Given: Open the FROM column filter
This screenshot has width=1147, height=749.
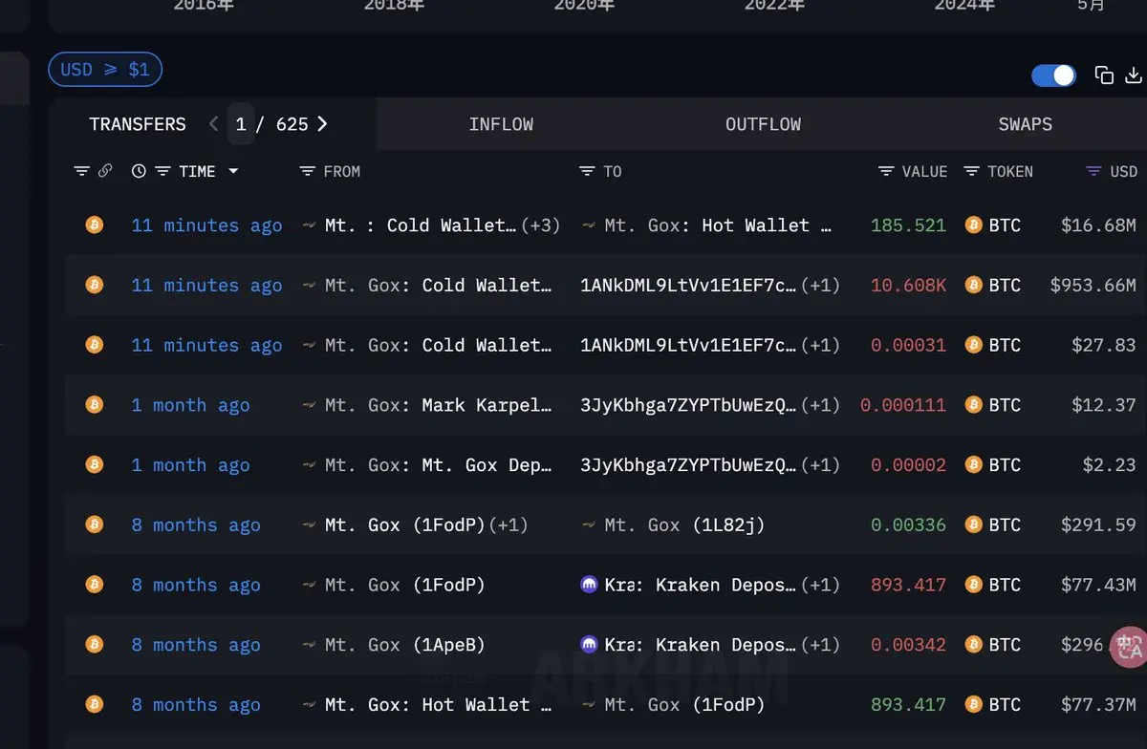Looking at the screenshot, I should [307, 171].
